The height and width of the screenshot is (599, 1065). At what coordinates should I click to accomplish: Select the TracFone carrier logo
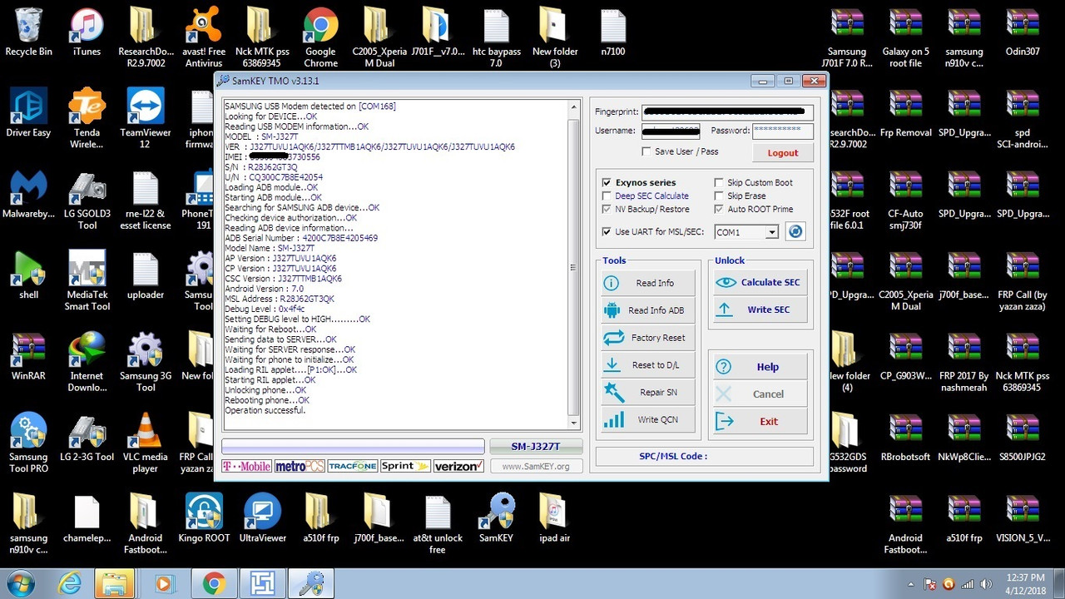(353, 467)
